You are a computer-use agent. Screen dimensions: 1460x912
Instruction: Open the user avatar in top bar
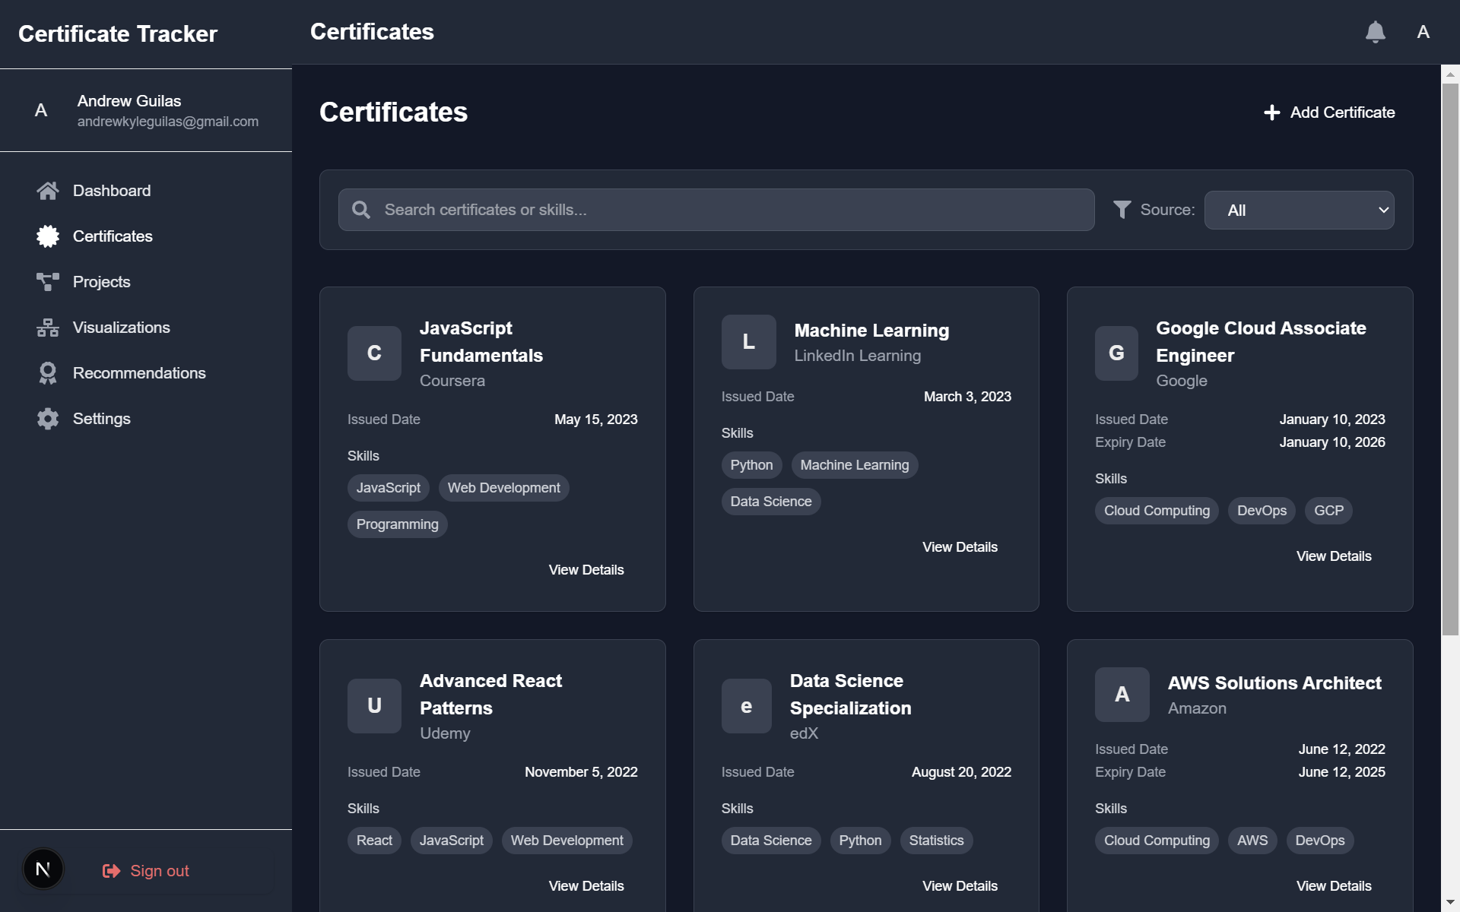pyautogui.click(x=1423, y=32)
